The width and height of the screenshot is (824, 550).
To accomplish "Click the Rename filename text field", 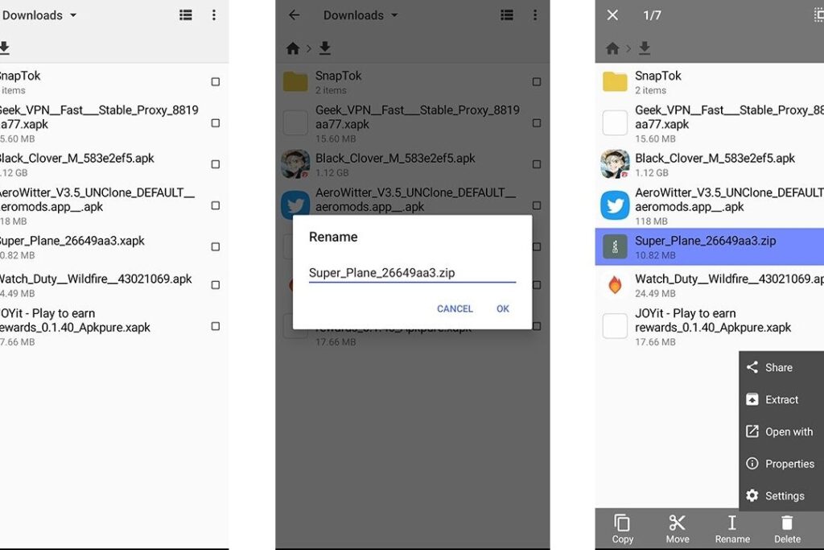I will tap(411, 273).
